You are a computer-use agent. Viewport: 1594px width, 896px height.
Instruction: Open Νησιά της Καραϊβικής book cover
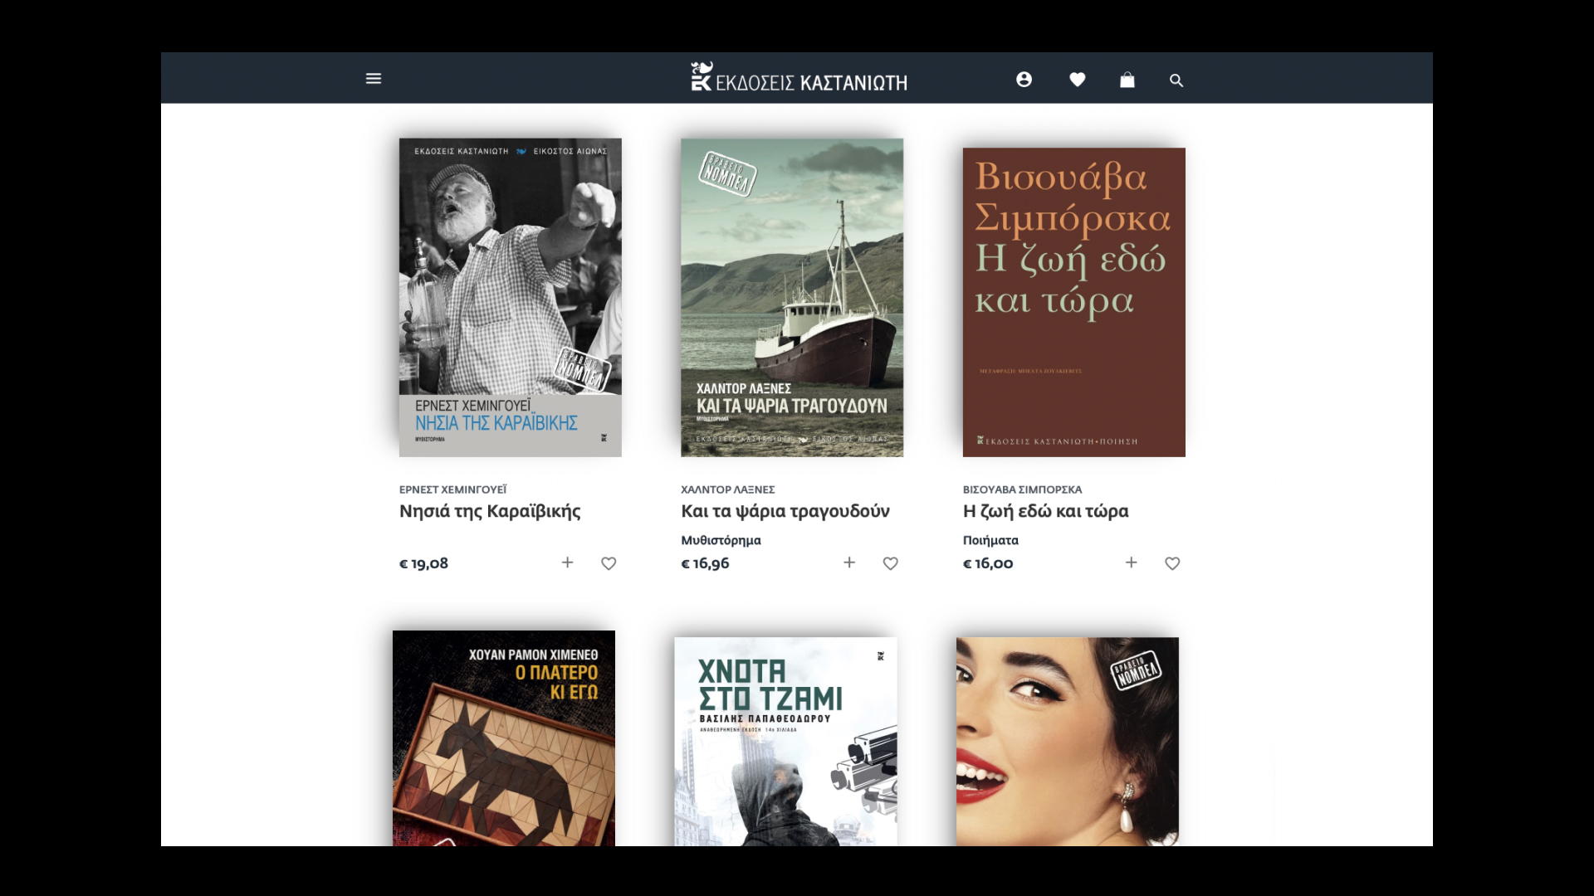coord(511,297)
